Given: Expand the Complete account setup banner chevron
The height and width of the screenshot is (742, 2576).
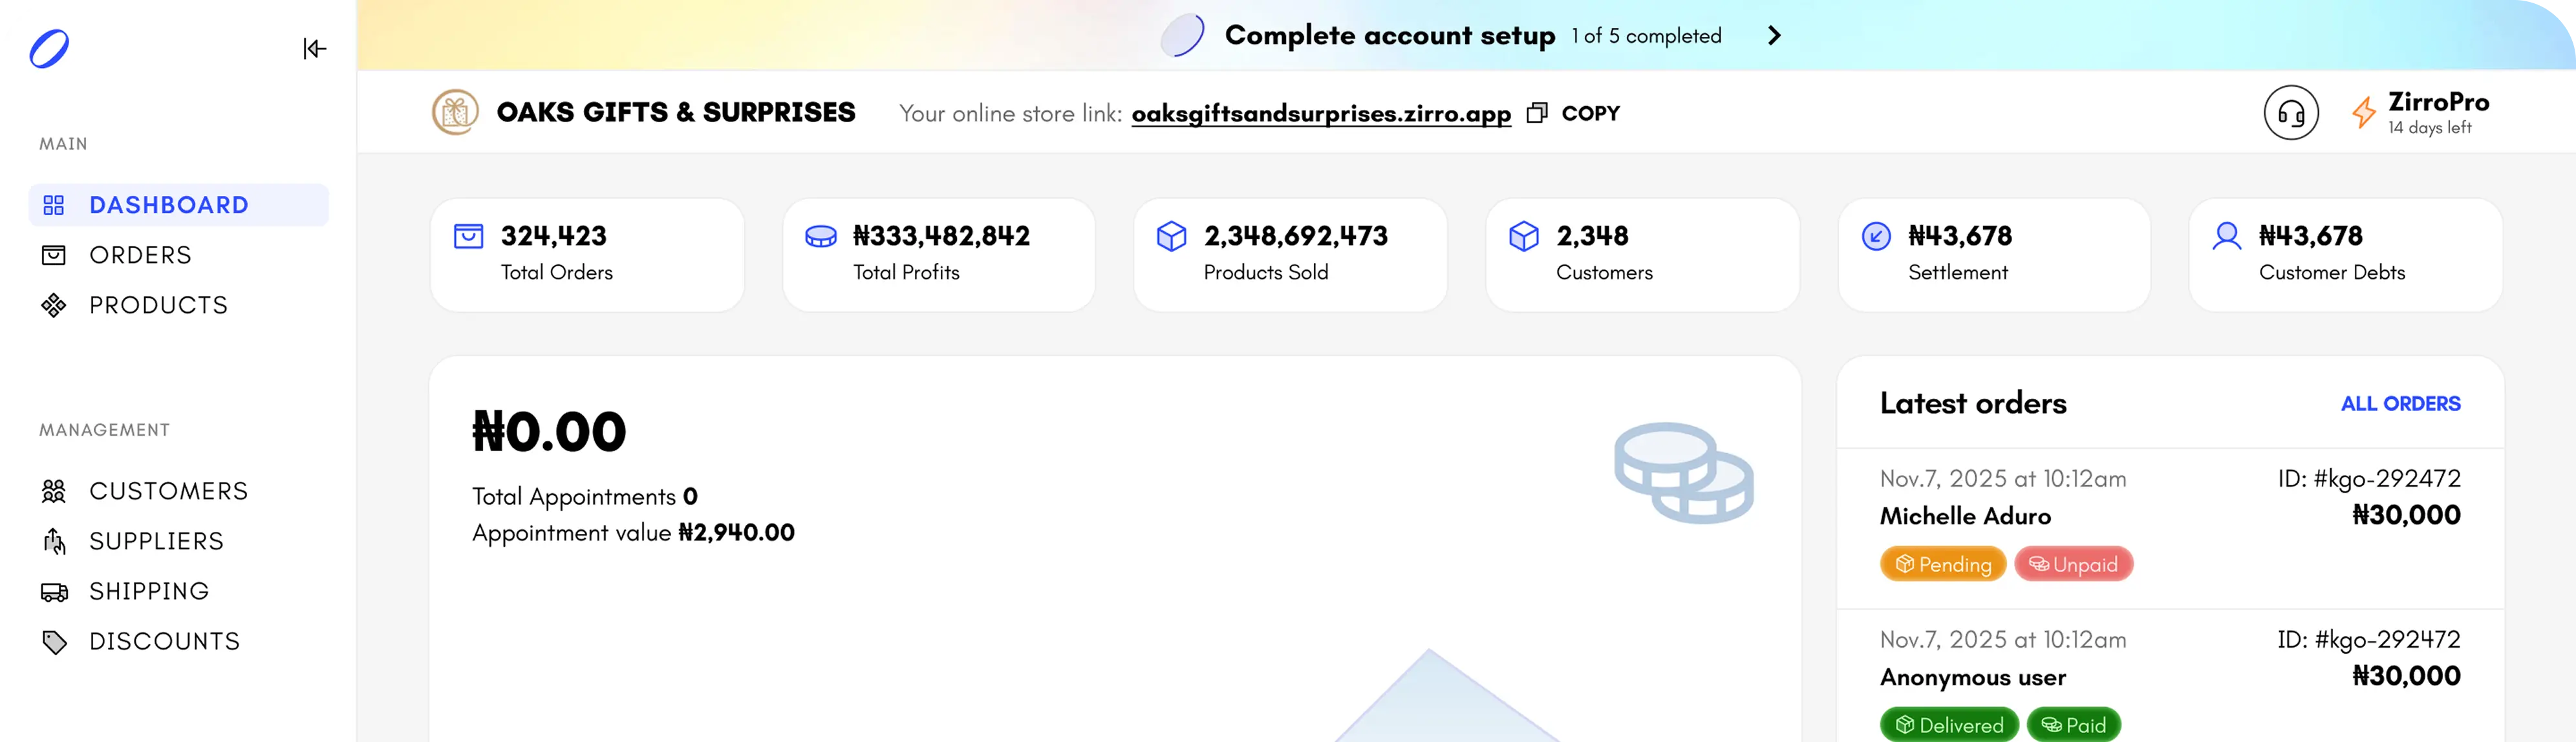Looking at the screenshot, I should [x=1775, y=35].
